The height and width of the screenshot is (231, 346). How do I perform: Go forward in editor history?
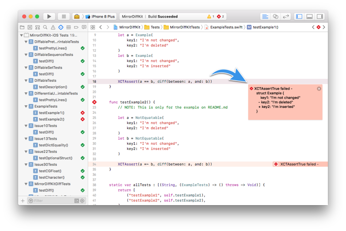108,27
